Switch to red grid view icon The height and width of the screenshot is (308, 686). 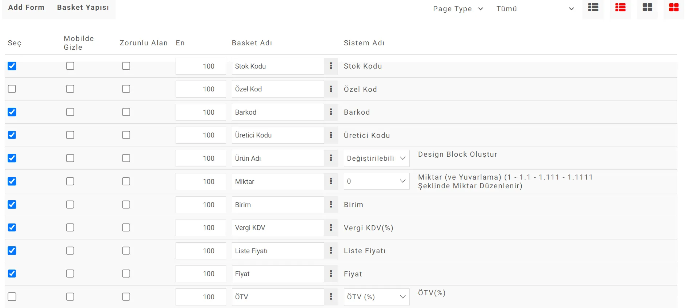tap(674, 8)
